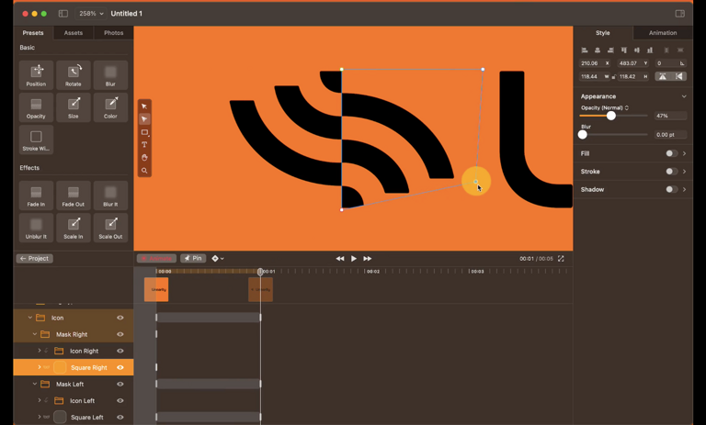Open the Animation tab

663,33
